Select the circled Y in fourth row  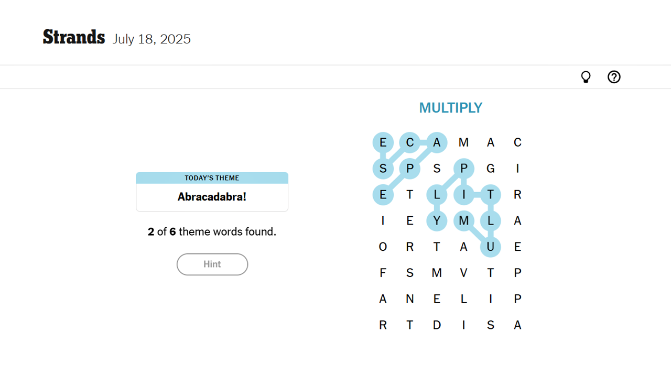point(437,220)
